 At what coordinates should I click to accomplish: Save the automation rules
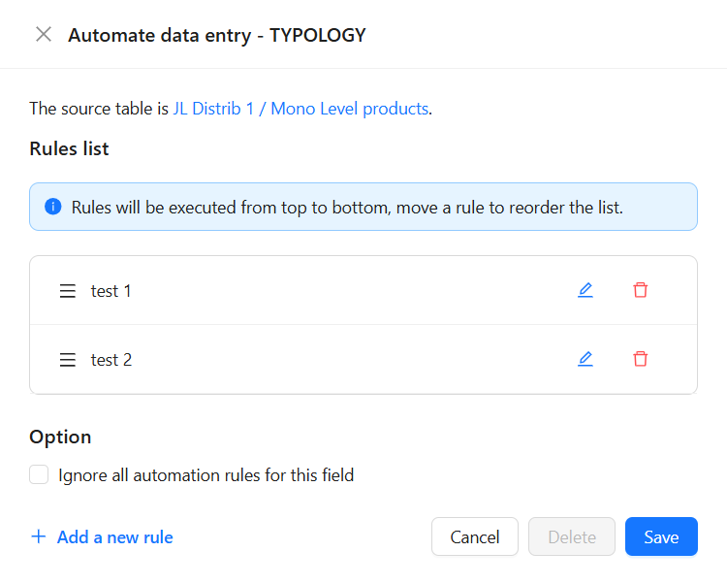661,536
